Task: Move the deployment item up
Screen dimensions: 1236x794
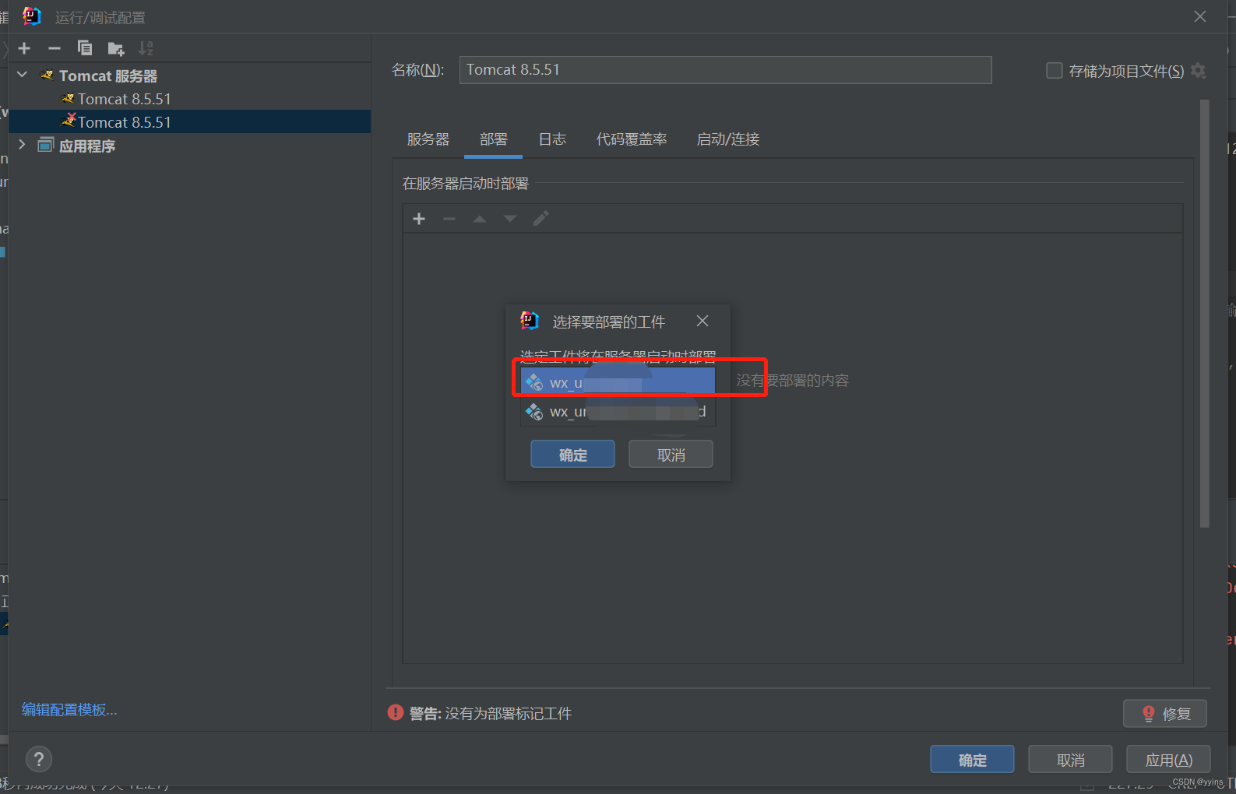Action: 480,219
